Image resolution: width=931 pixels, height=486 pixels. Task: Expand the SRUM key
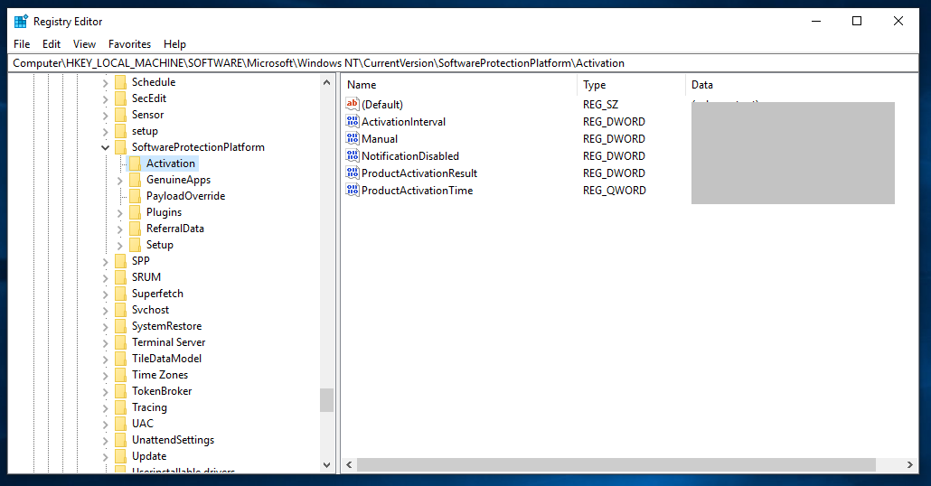tap(105, 277)
